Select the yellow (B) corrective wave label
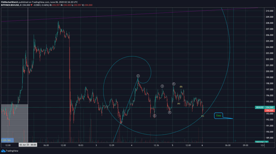 [x=181, y=87]
